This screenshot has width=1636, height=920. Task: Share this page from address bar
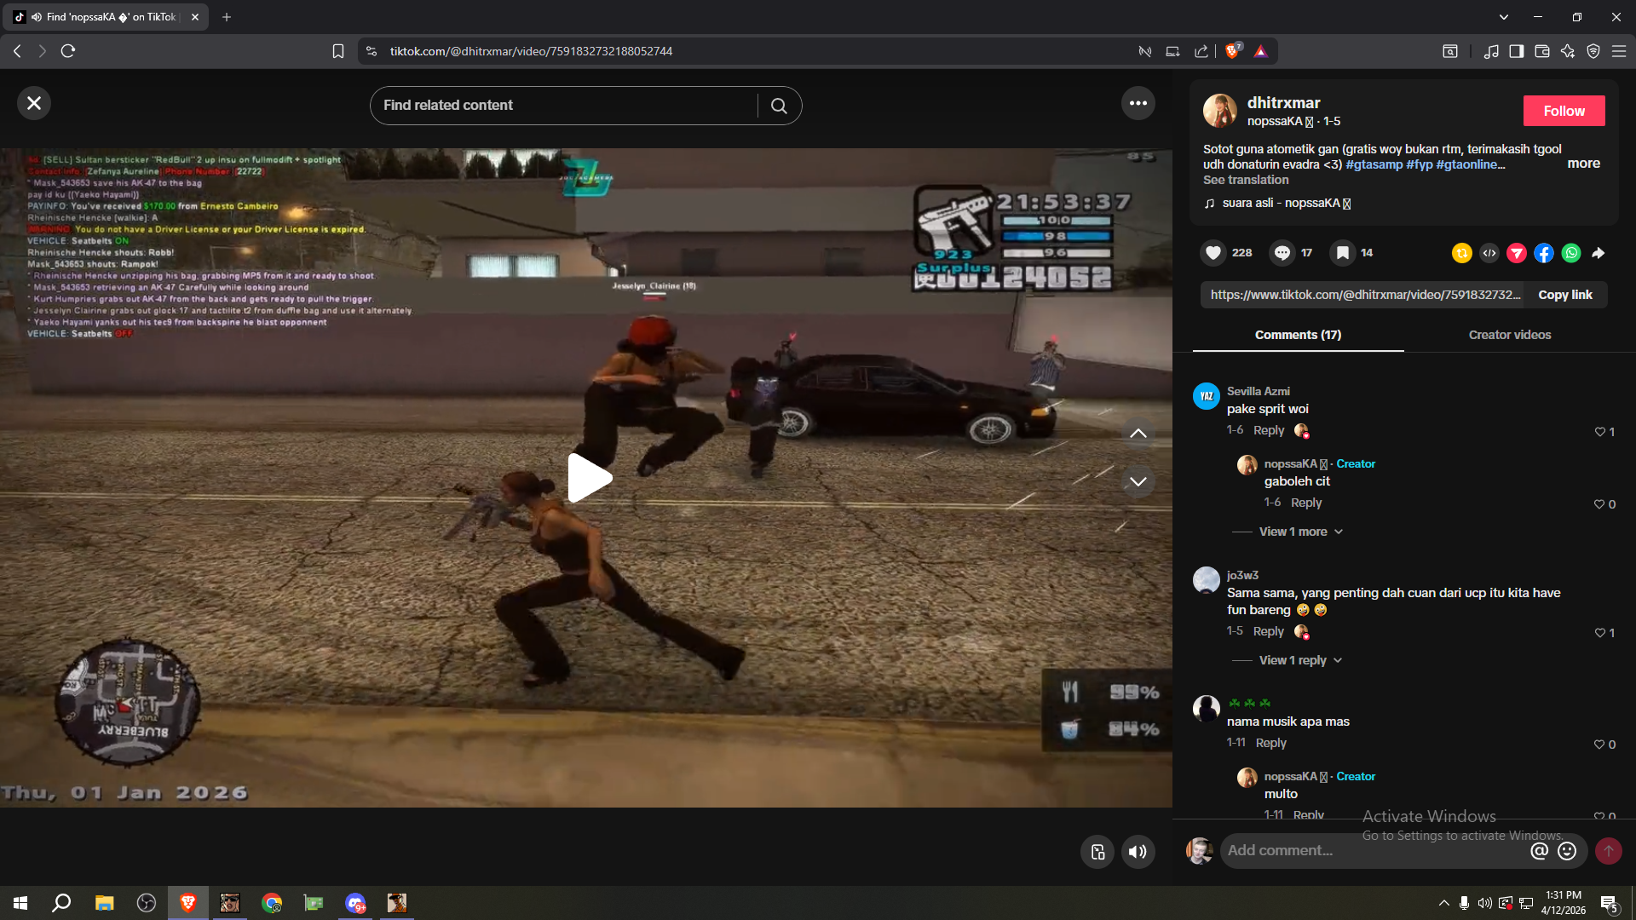click(x=1201, y=51)
